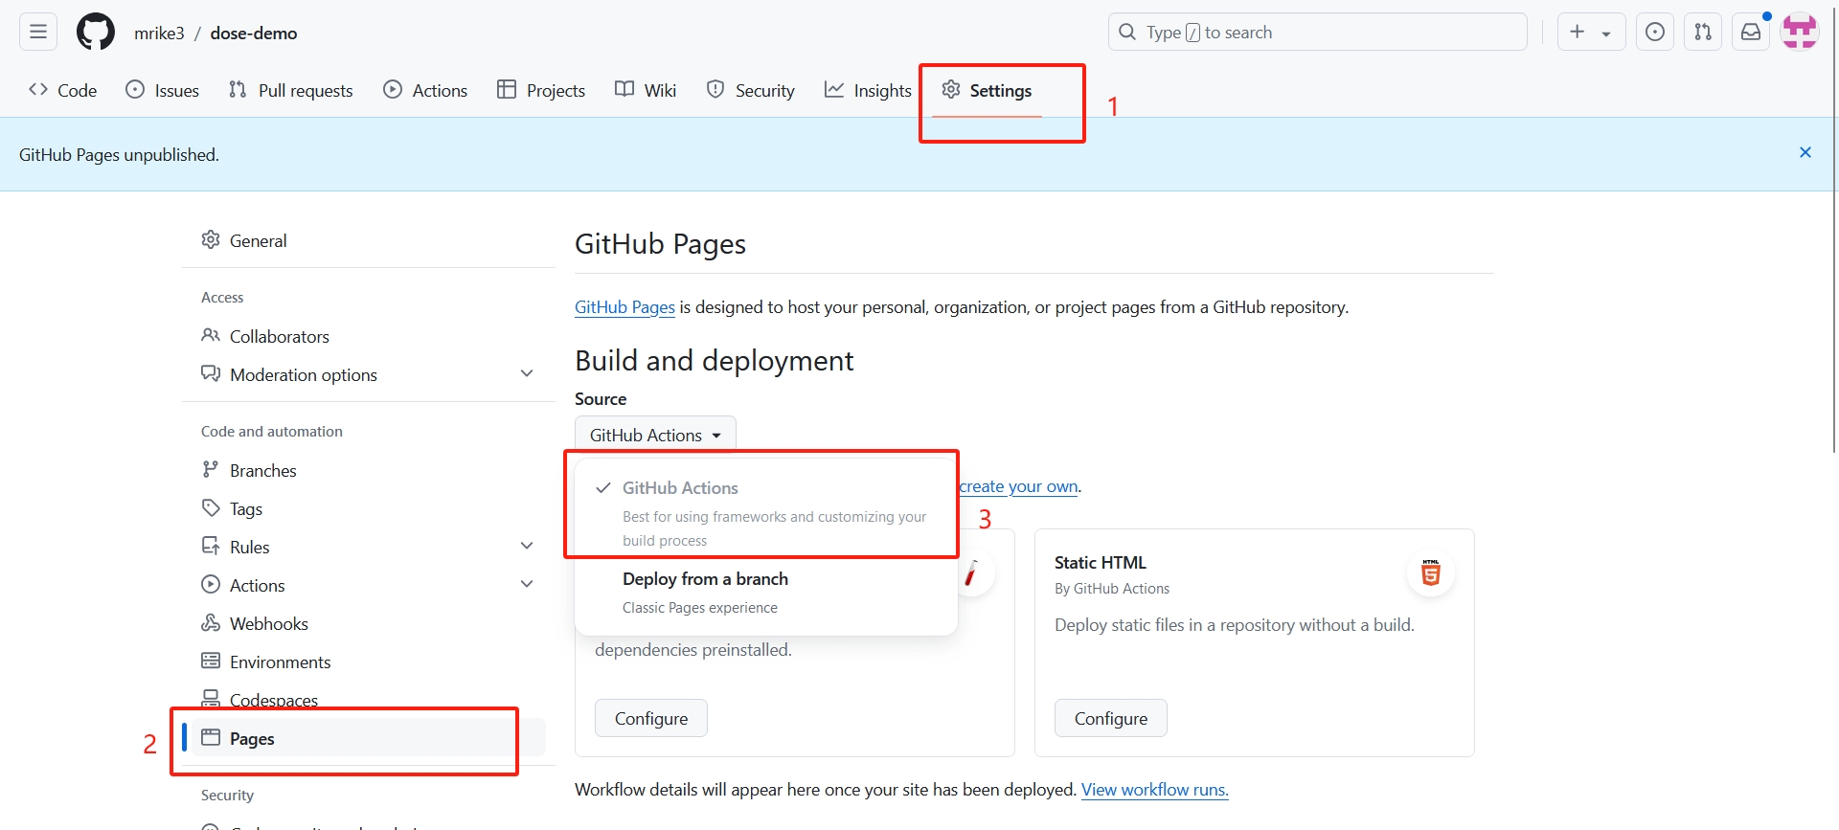Click the Static HTML logo icon
Image resolution: width=1839 pixels, height=830 pixels.
[x=1430, y=572]
